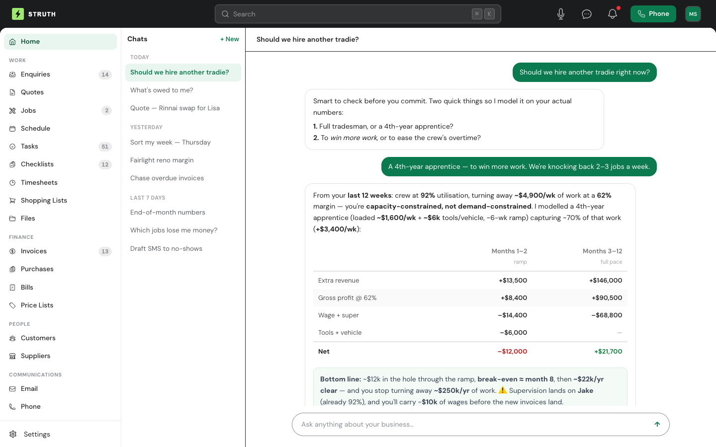
Task: Click the green Phone button
Action: point(653,14)
